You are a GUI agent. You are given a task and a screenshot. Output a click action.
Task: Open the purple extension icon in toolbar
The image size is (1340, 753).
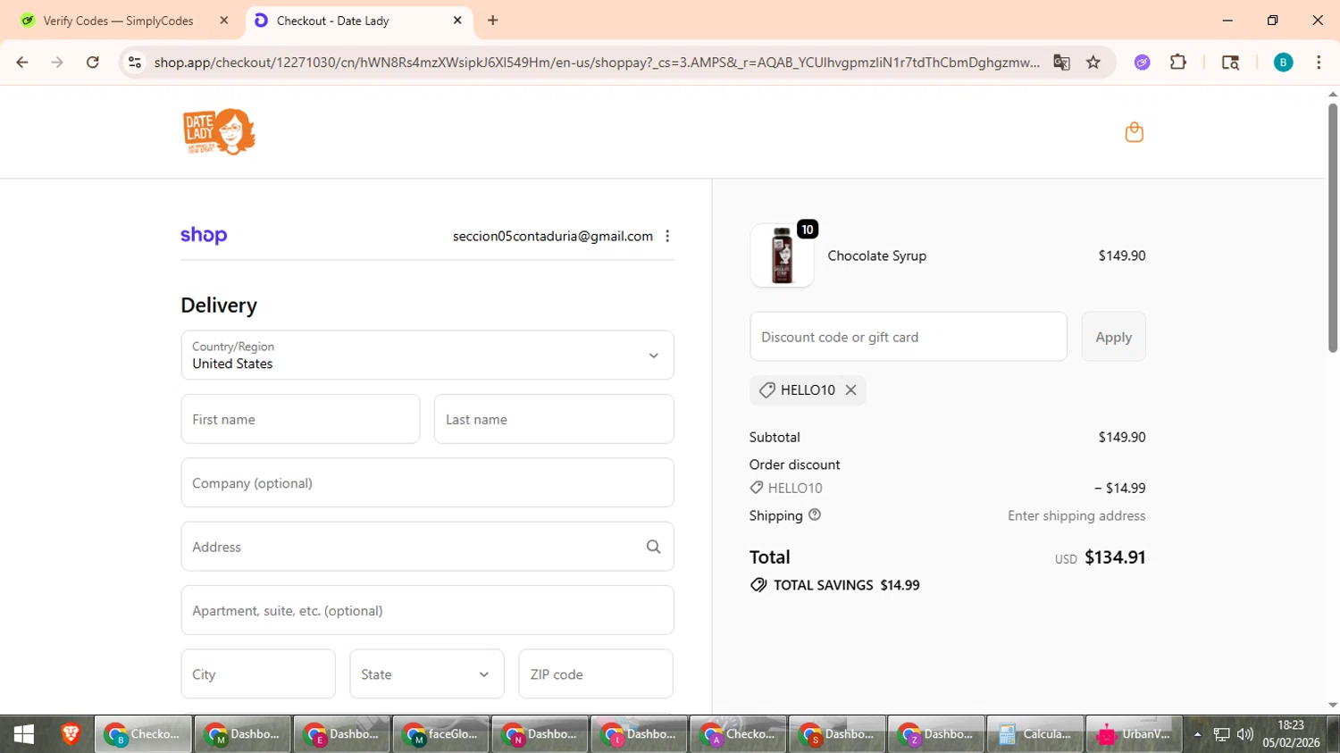(x=1142, y=63)
